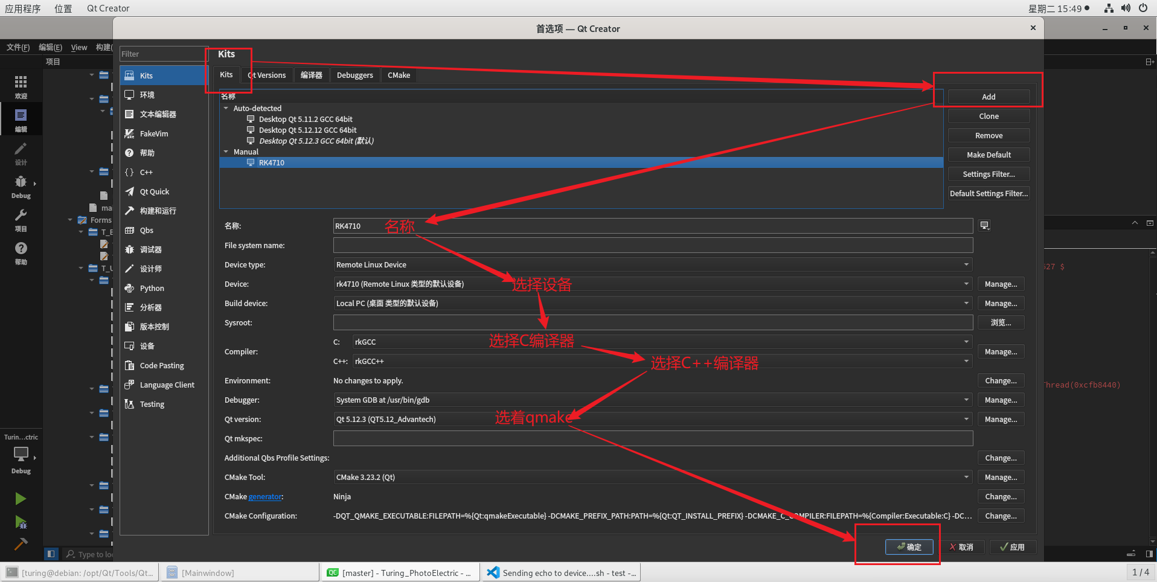The width and height of the screenshot is (1157, 582).
Task: Open the Debugger System GDB dropdown
Action: pyautogui.click(x=653, y=400)
